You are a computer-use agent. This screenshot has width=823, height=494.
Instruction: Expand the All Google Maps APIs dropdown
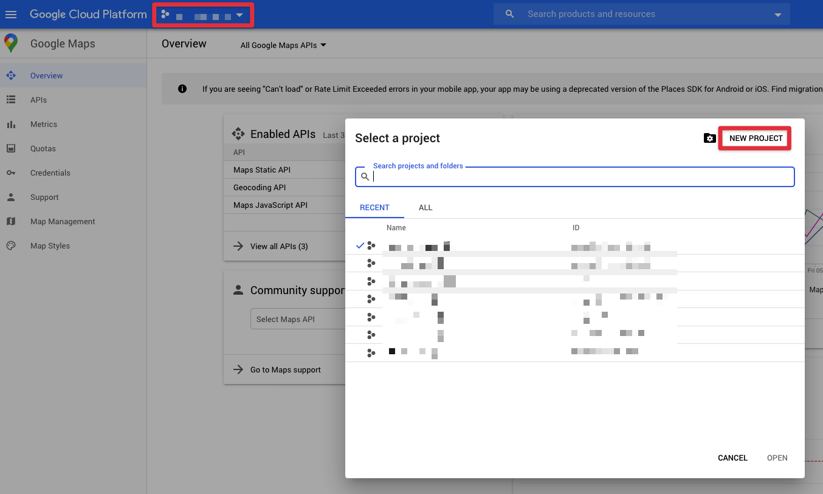point(282,45)
